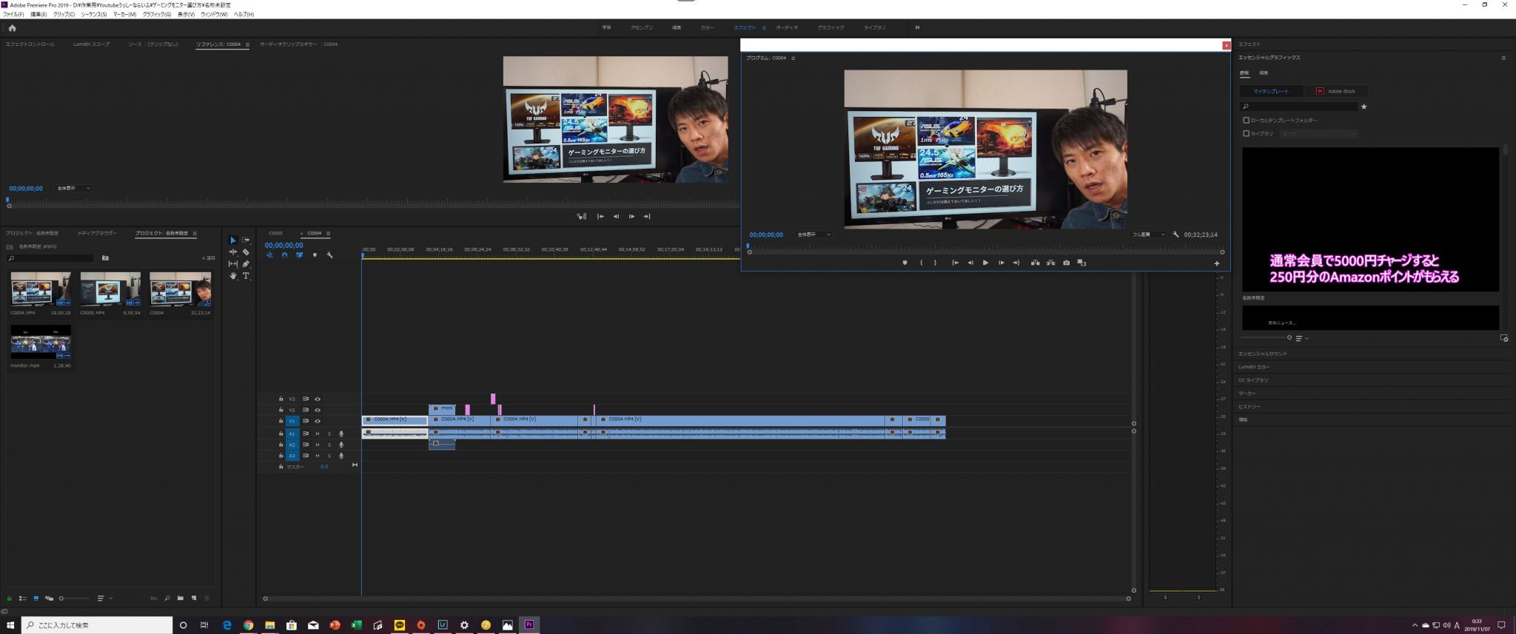The width and height of the screenshot is (1516, 634).
Task: Mark In point in Program monitor
Action: coord(921,263)
